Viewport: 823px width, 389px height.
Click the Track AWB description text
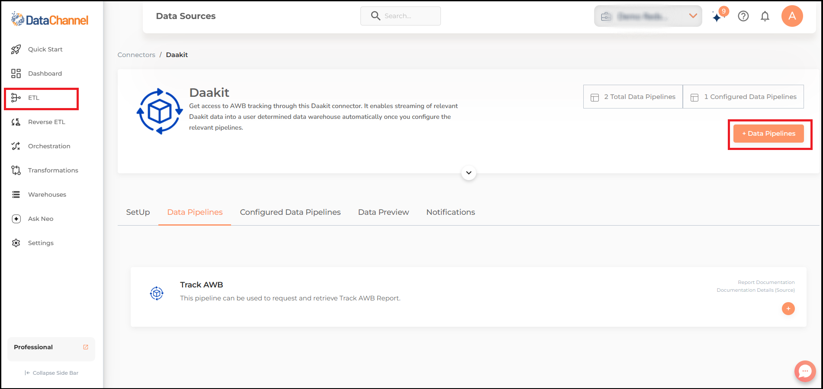(290, 298)
